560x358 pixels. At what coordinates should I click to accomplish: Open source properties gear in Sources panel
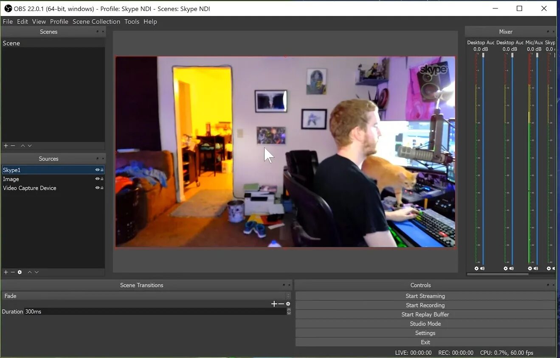coord(20,272)
